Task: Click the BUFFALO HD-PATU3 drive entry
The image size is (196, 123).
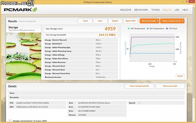Action: click(102, 103)
